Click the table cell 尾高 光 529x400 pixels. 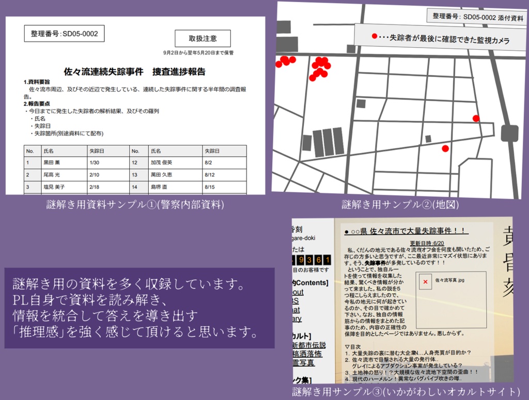64,175
